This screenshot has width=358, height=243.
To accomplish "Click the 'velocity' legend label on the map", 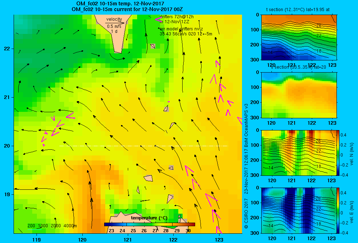I will [x=114, y=19].
